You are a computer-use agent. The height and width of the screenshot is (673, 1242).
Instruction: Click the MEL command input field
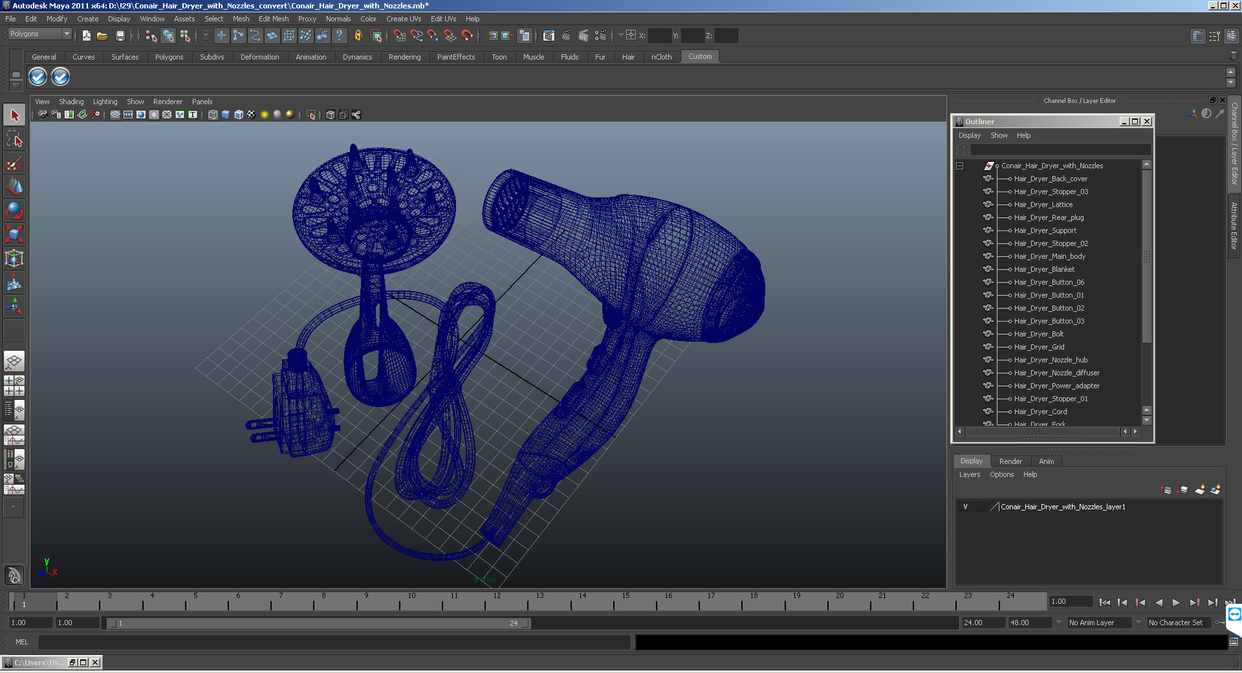[x=334, y=642]
